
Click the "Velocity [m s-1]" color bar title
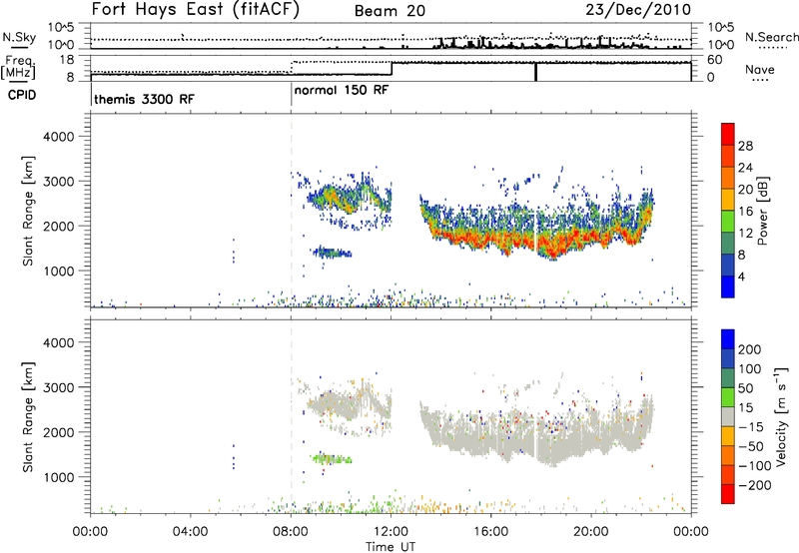click(780, 416)
